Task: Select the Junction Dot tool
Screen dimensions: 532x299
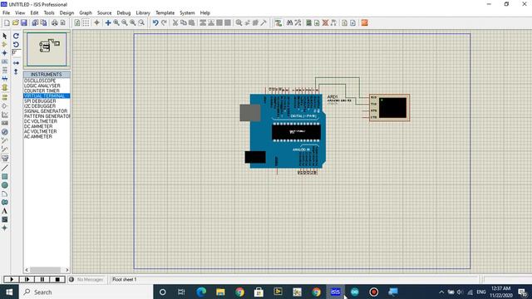Action: (5, 53)
